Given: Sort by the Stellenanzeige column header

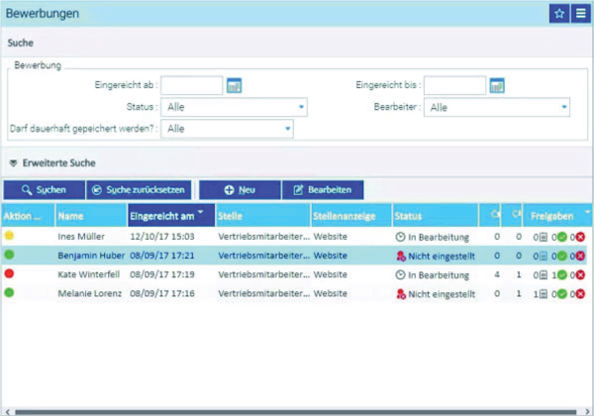Looking at the screenshot, I should pyautogui.click(x=351, y=216).
